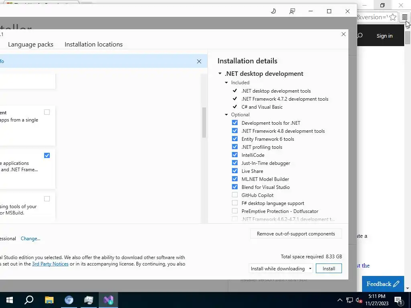
Task: Click the Total space required 8.33 GB text
Action: (x=311, y=257)
